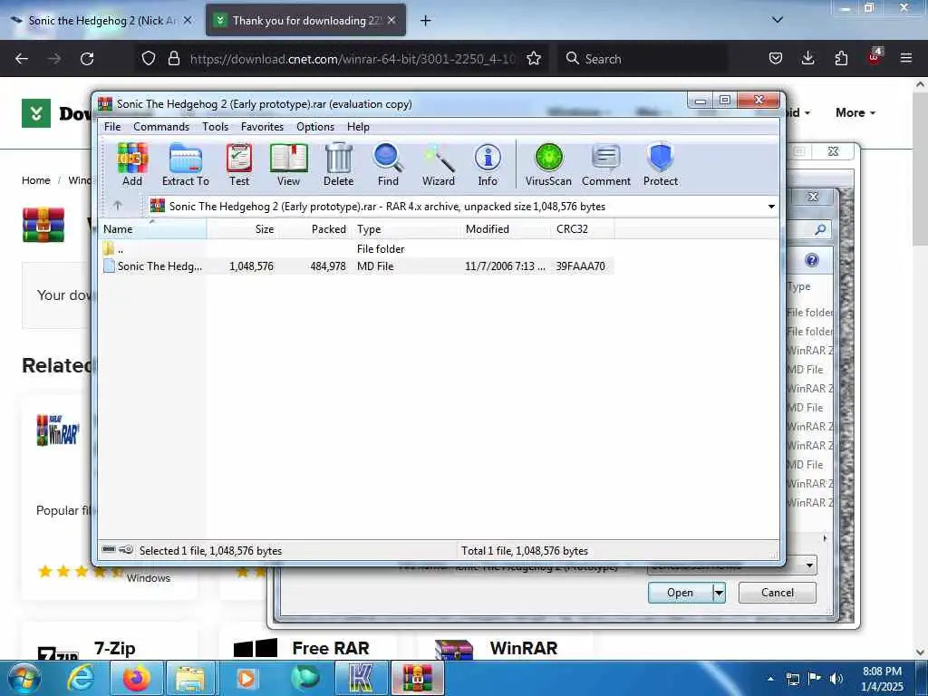
Task: Go back in Firefox
Action: pyautogui.click(x=22, y=59)
